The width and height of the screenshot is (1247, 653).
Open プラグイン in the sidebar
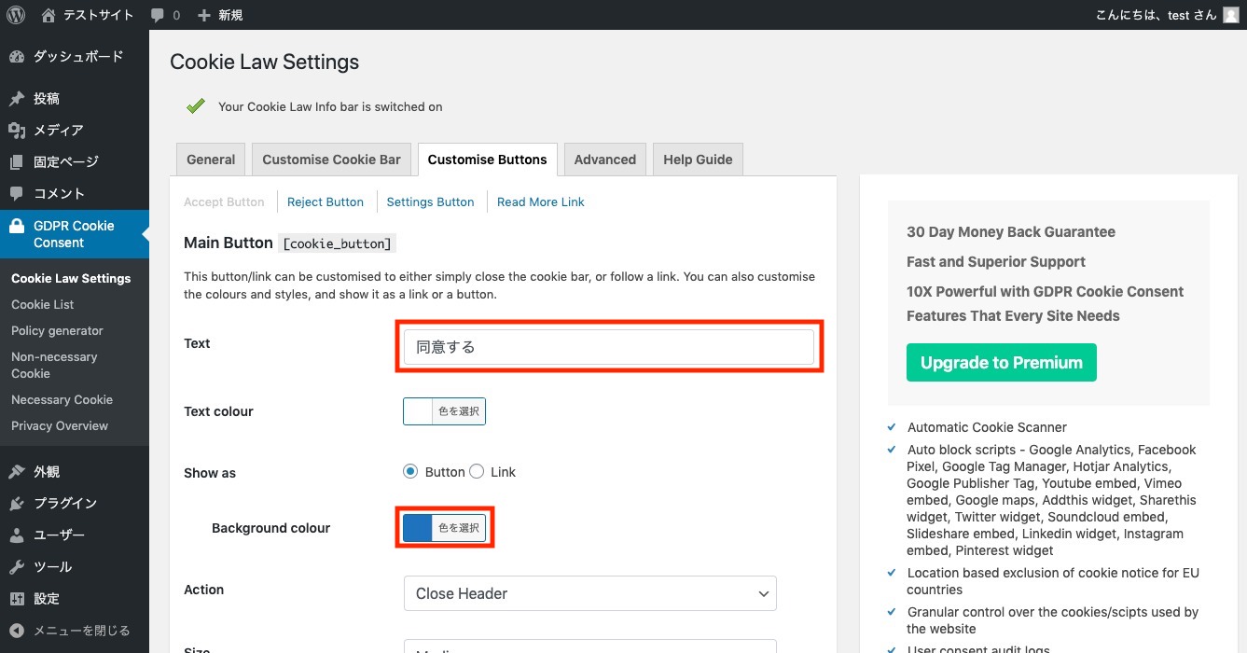[x=65, y=503]
